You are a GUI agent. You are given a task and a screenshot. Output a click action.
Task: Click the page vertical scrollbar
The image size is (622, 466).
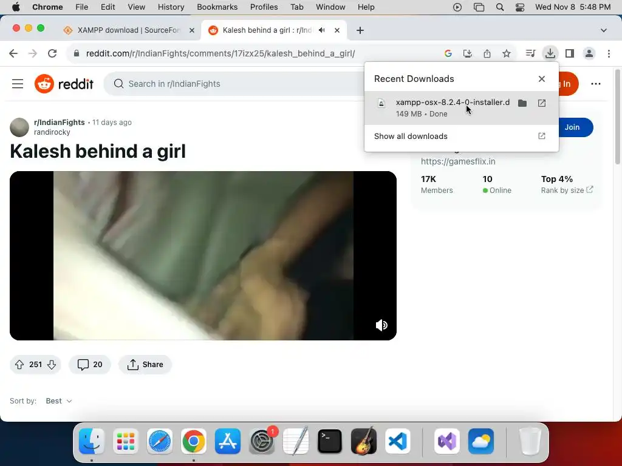coord(617,117)
